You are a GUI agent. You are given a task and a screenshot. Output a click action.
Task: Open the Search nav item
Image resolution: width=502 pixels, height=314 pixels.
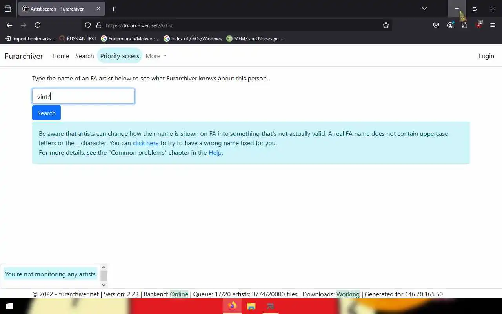pyautogui.click(x=85, y=56)
